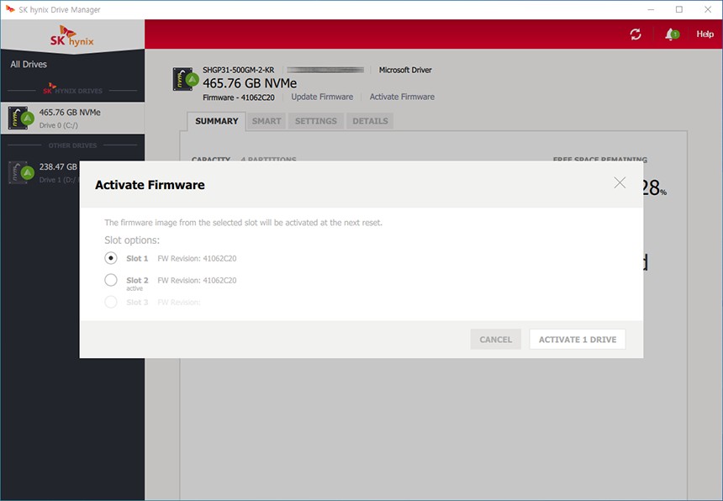The width and height of the screenshot is (723, 501).
Task: Click the NVMe drive icon beside SHGP31-500GM-2-KR
Action: click(x=185, y=79)
